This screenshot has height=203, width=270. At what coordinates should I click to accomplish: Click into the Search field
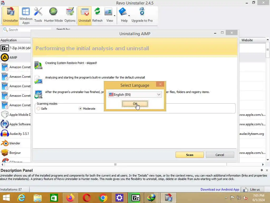[29, 30]
